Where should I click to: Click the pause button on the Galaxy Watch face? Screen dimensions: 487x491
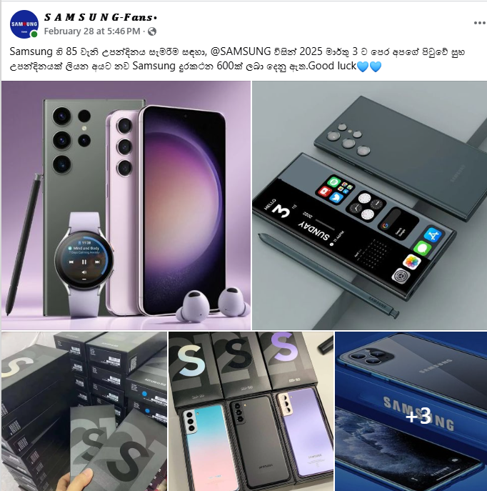(x=84, y=262)
